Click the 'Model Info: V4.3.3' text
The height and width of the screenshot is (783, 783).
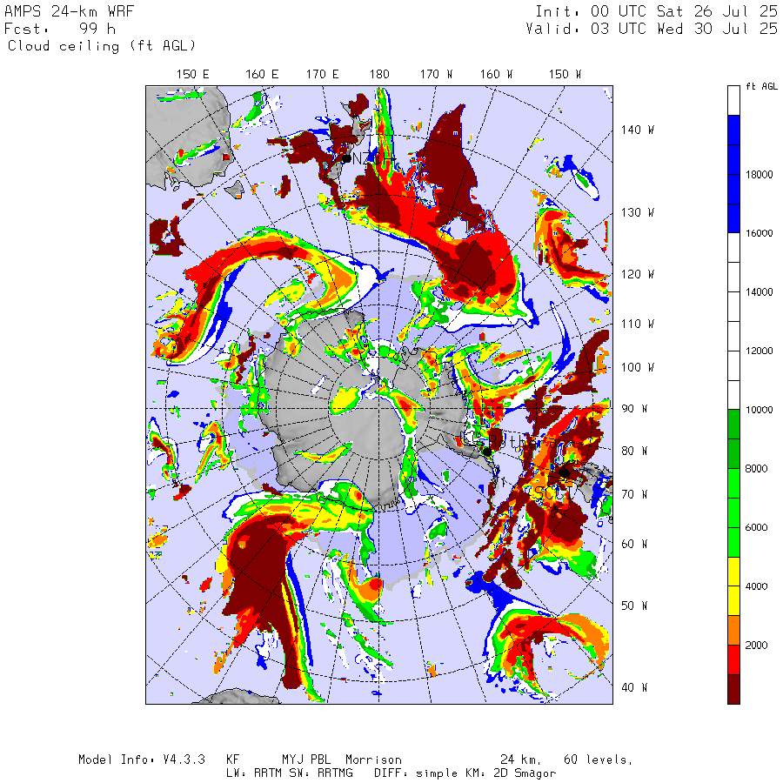pyautogui.click(x=142, y=760)
